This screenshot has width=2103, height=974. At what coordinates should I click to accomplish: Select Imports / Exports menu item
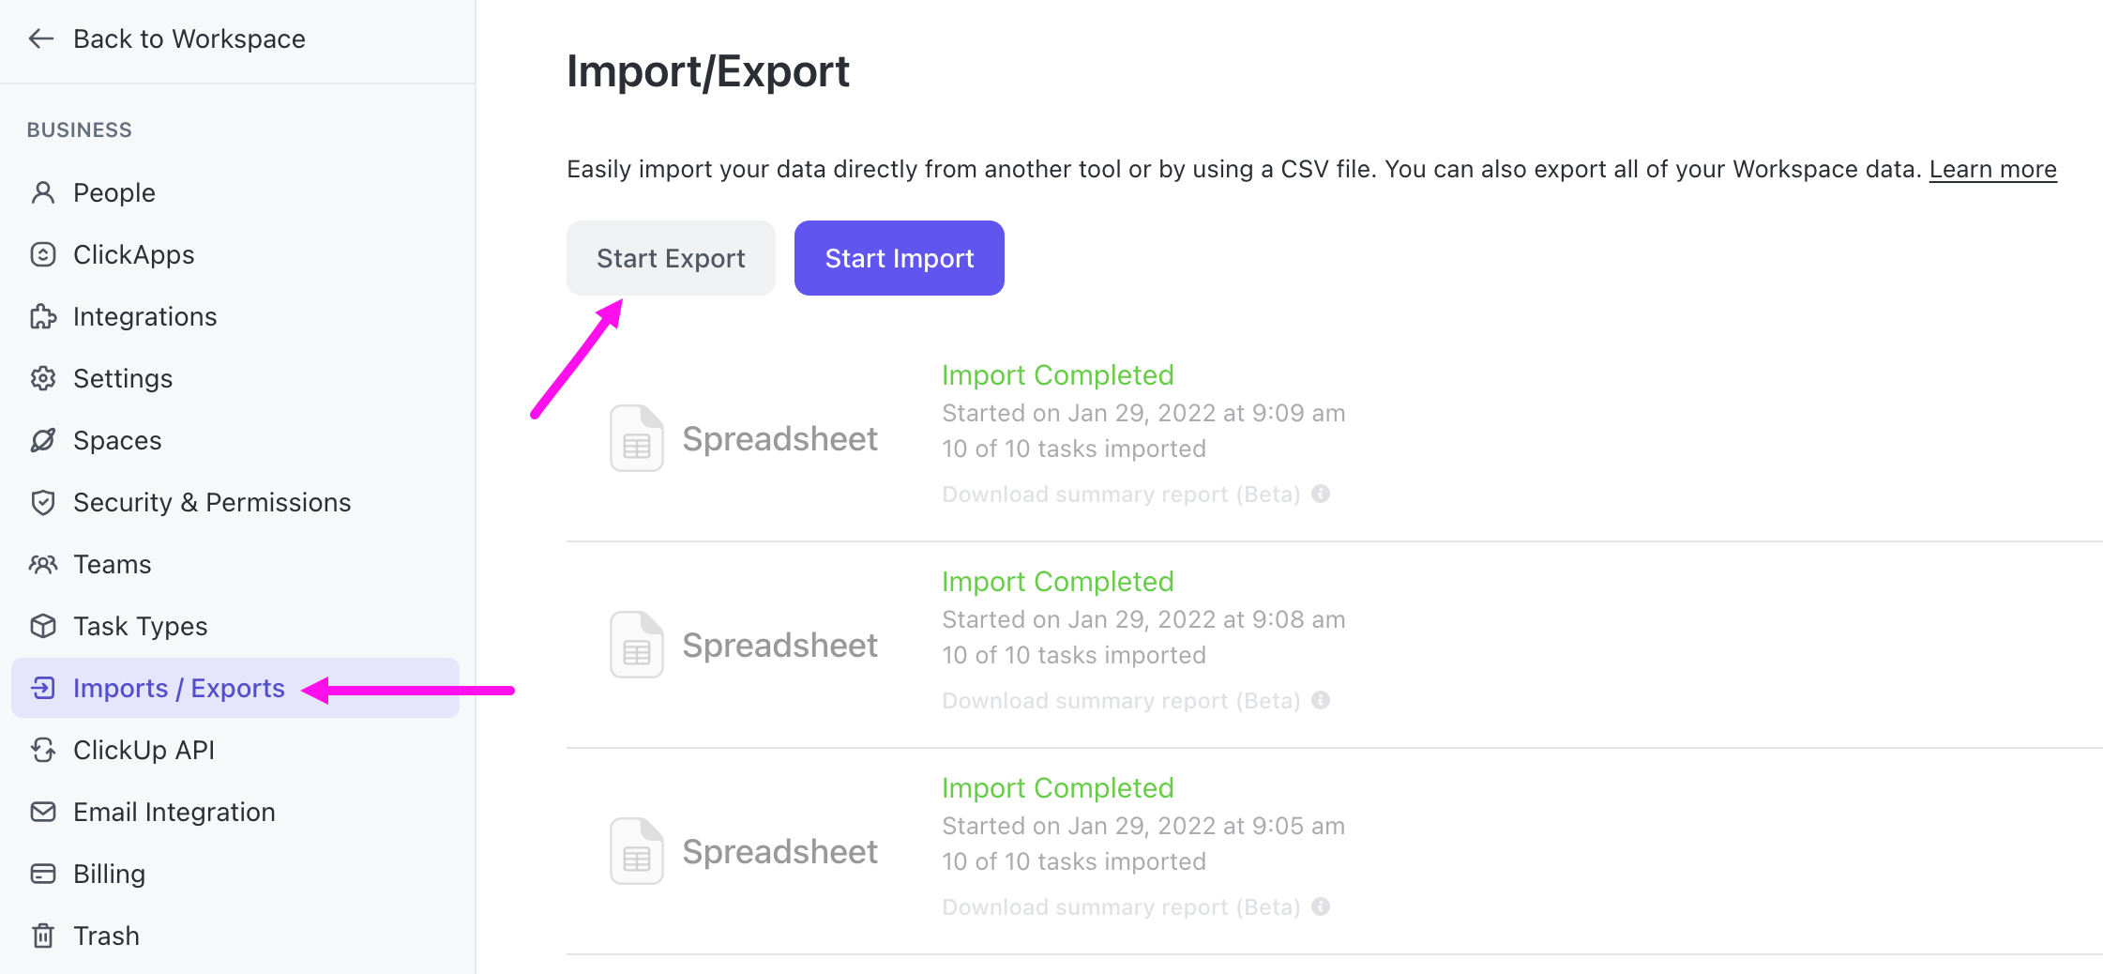(178, 688)
